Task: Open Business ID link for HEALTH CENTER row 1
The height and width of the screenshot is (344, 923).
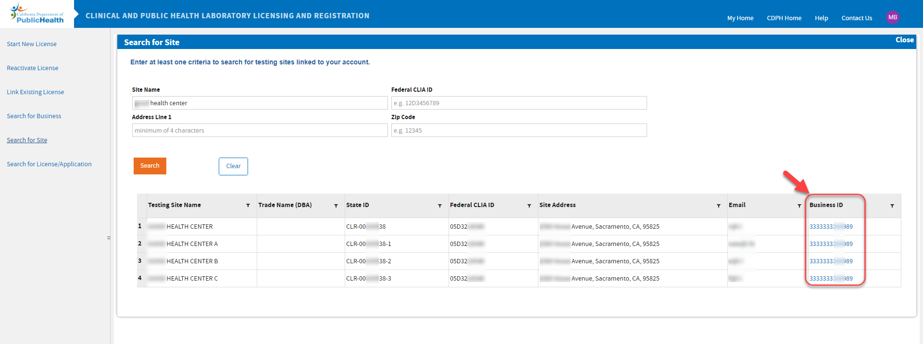Action: click(831, 227)
